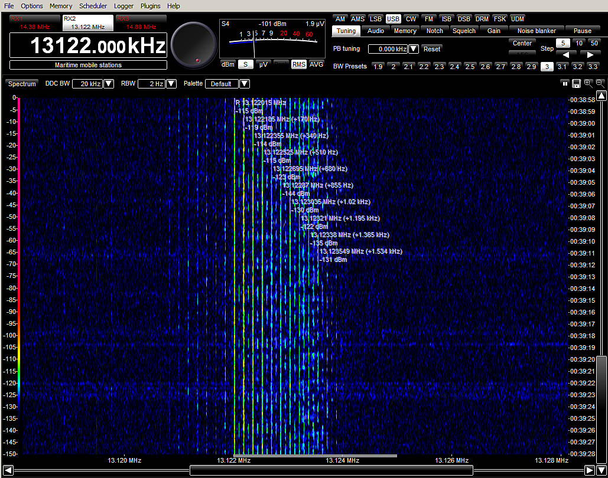
Task: Click the waterfall scroll up arrow
Action: point(602,95)
